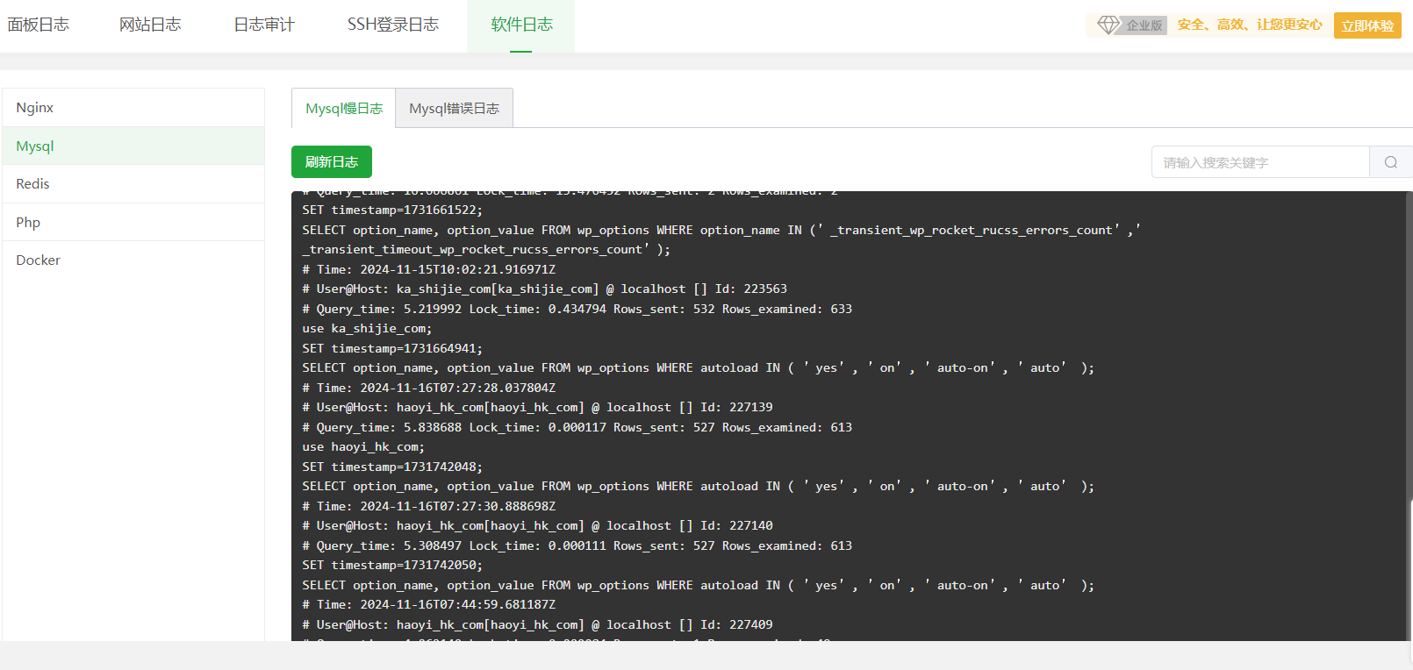Image resolution: width=1413 pixels, height=670 pixels.
Task: Click the 企业版 badge label
Action: (1144, 25)
